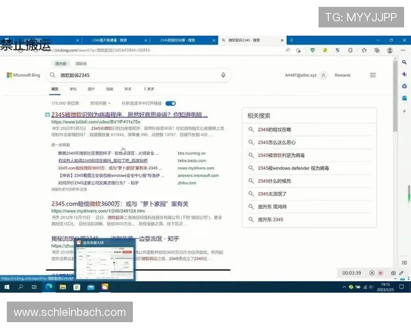
Task: Open the Collections icon in Edge toolbar
Action: (x=377, y=50)
